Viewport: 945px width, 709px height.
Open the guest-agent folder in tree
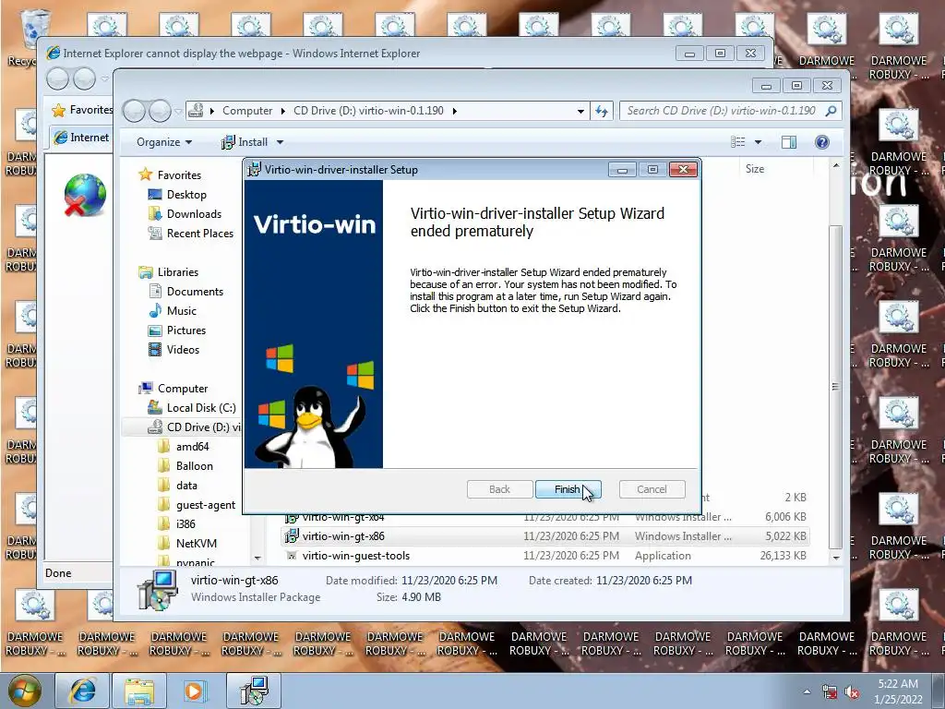pos(206,505)
